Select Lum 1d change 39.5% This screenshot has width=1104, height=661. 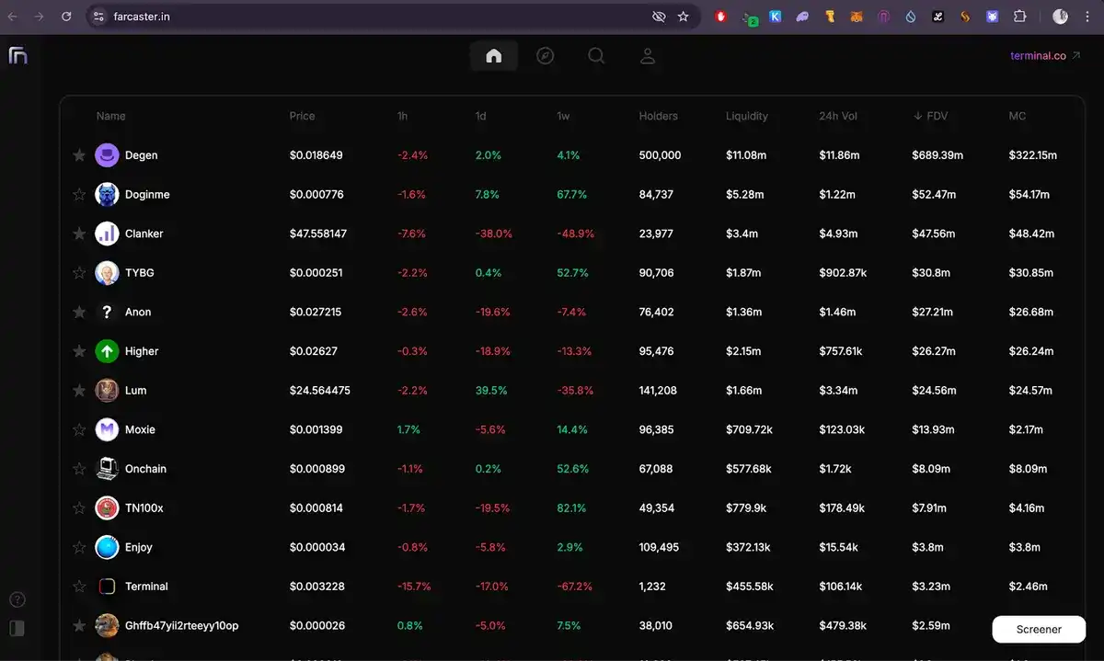pyautogui.click(x=491, y=391)
